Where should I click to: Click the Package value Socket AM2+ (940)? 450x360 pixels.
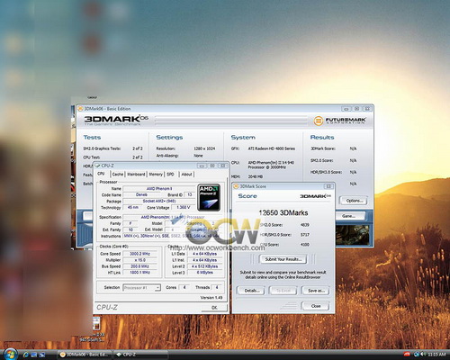click(x=159, y=202)
